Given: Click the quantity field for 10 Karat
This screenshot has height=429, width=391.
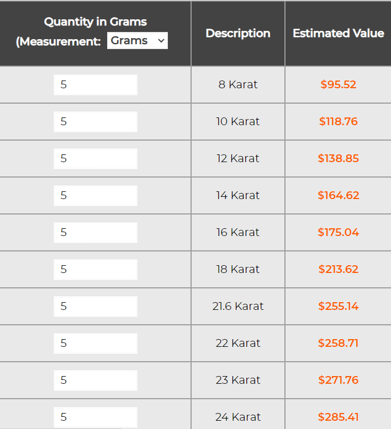Looking at the screenshot, I should coord(96,122).
